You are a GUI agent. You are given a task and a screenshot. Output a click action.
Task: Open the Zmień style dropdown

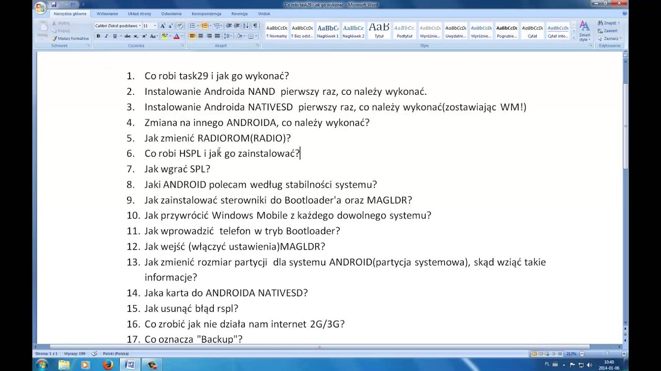click(584, 31)
